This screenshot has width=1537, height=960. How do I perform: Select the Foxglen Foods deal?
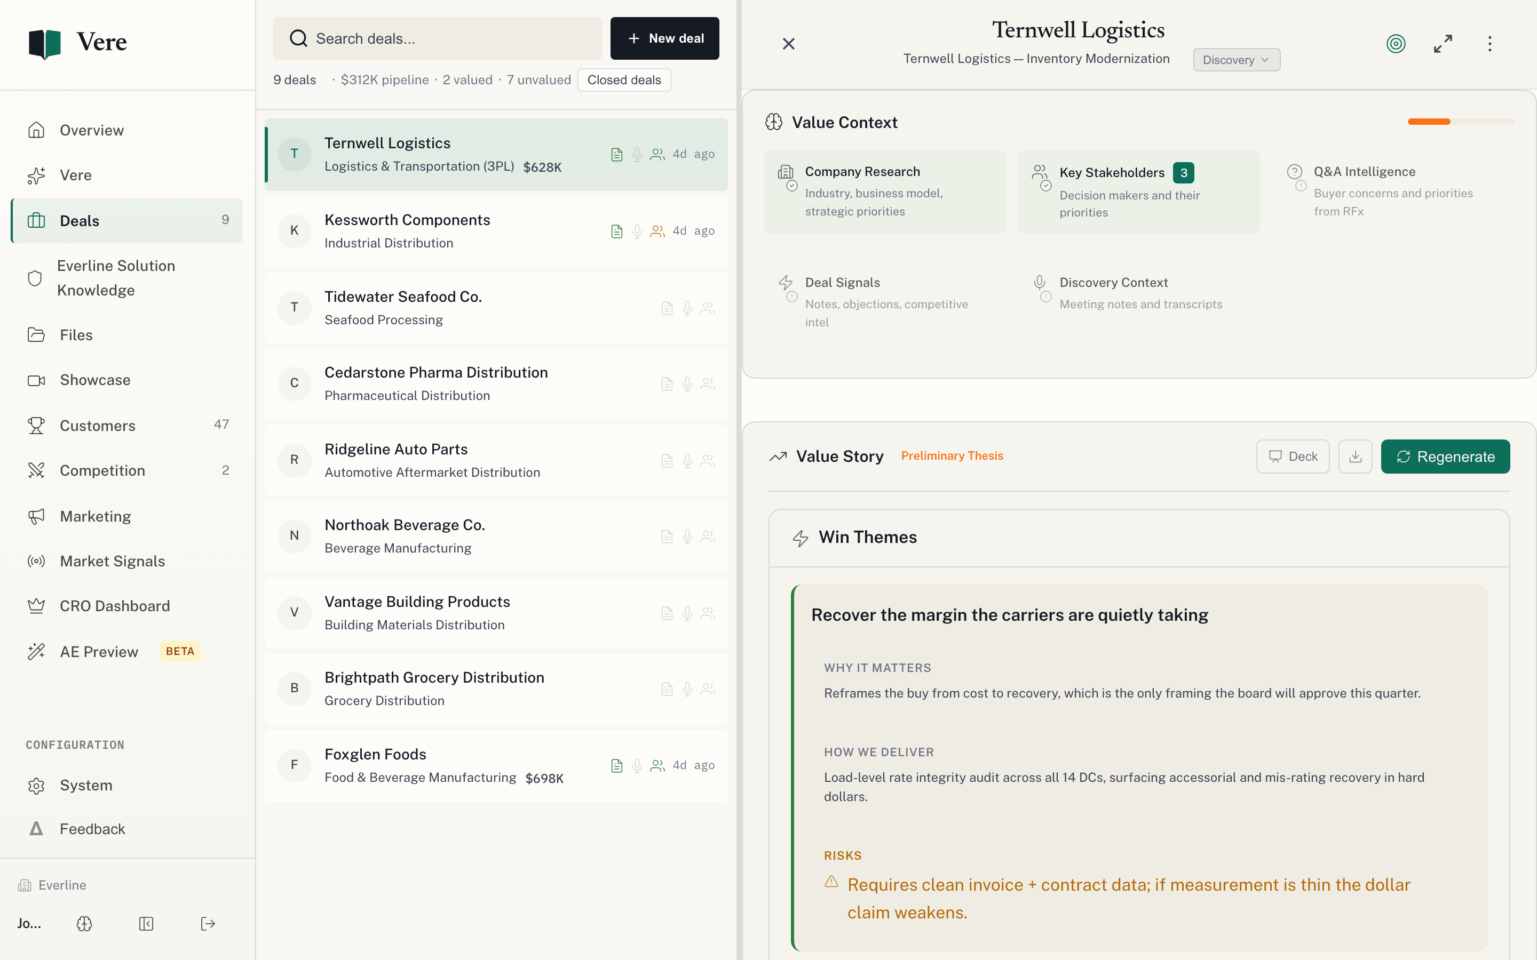496,766
